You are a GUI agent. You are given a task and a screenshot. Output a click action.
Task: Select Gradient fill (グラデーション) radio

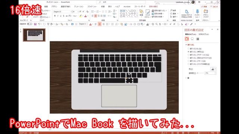188,55
